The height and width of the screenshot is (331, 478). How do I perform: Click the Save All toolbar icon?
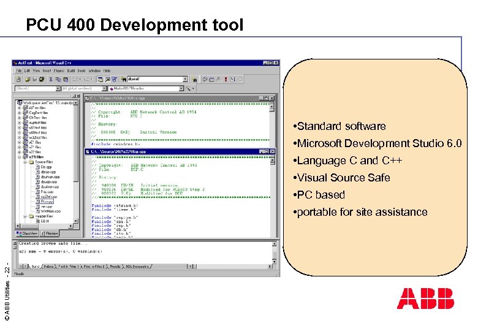(42, 80)
